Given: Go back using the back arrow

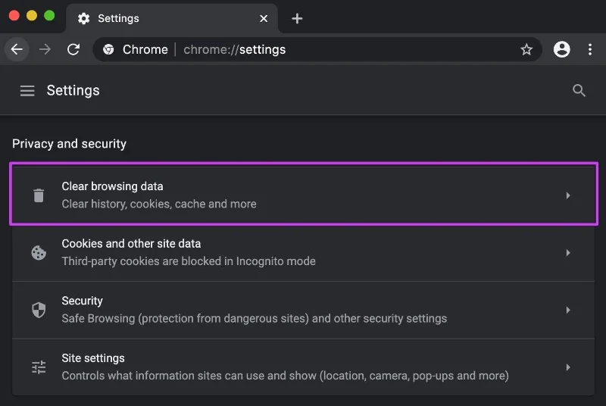Looking at the screenshot, I should coord(17,49).
